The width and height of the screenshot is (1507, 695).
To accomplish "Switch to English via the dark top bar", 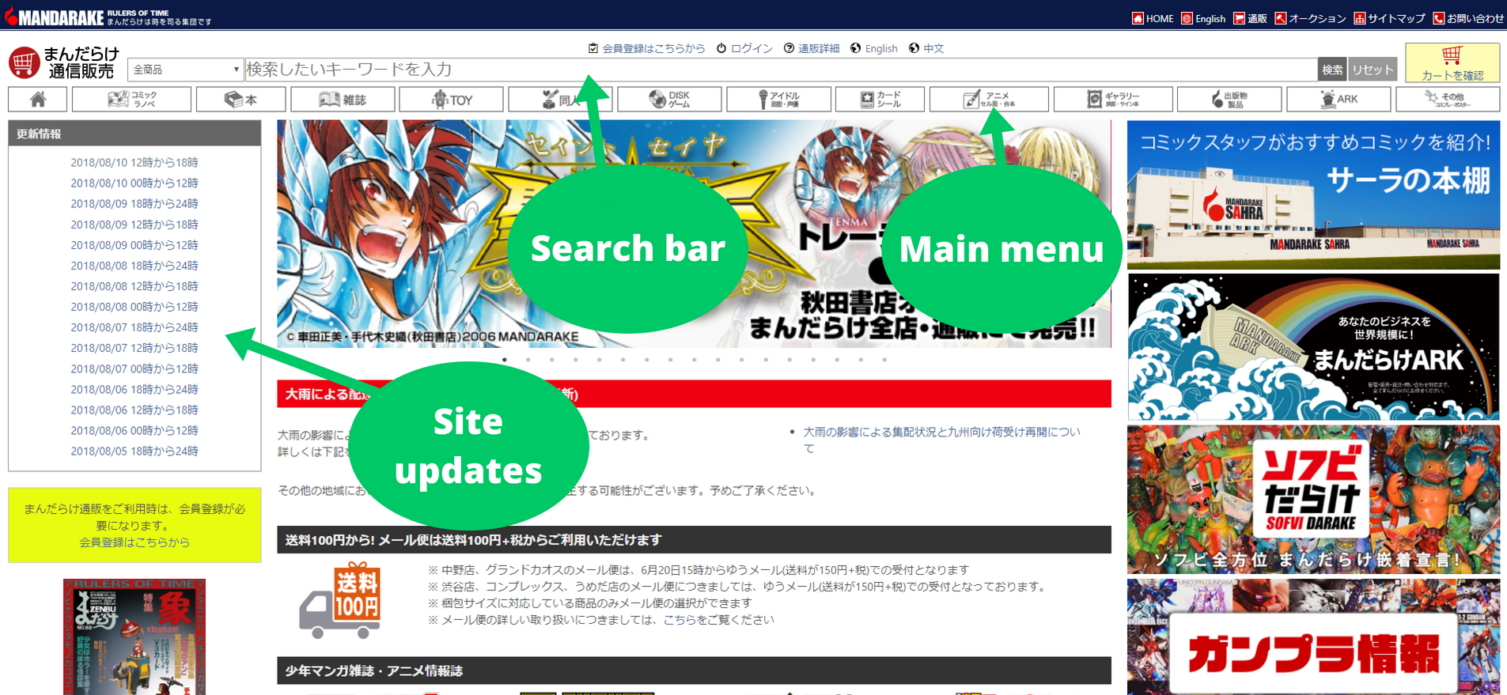I will click(x=1203, y=18).
